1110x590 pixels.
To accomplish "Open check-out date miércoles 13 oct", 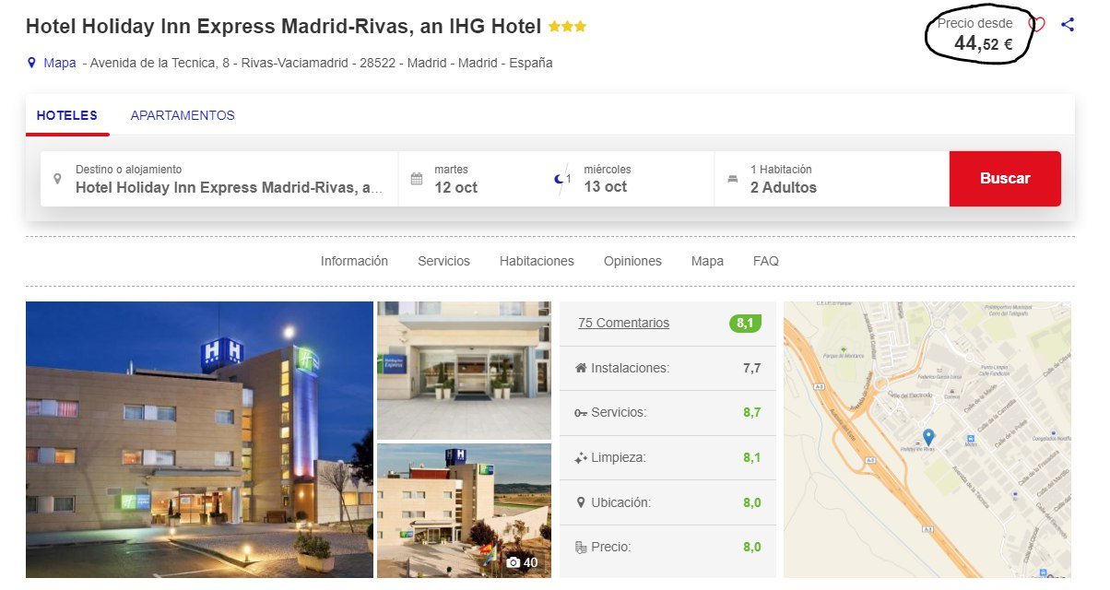I will tap(636, 179).
